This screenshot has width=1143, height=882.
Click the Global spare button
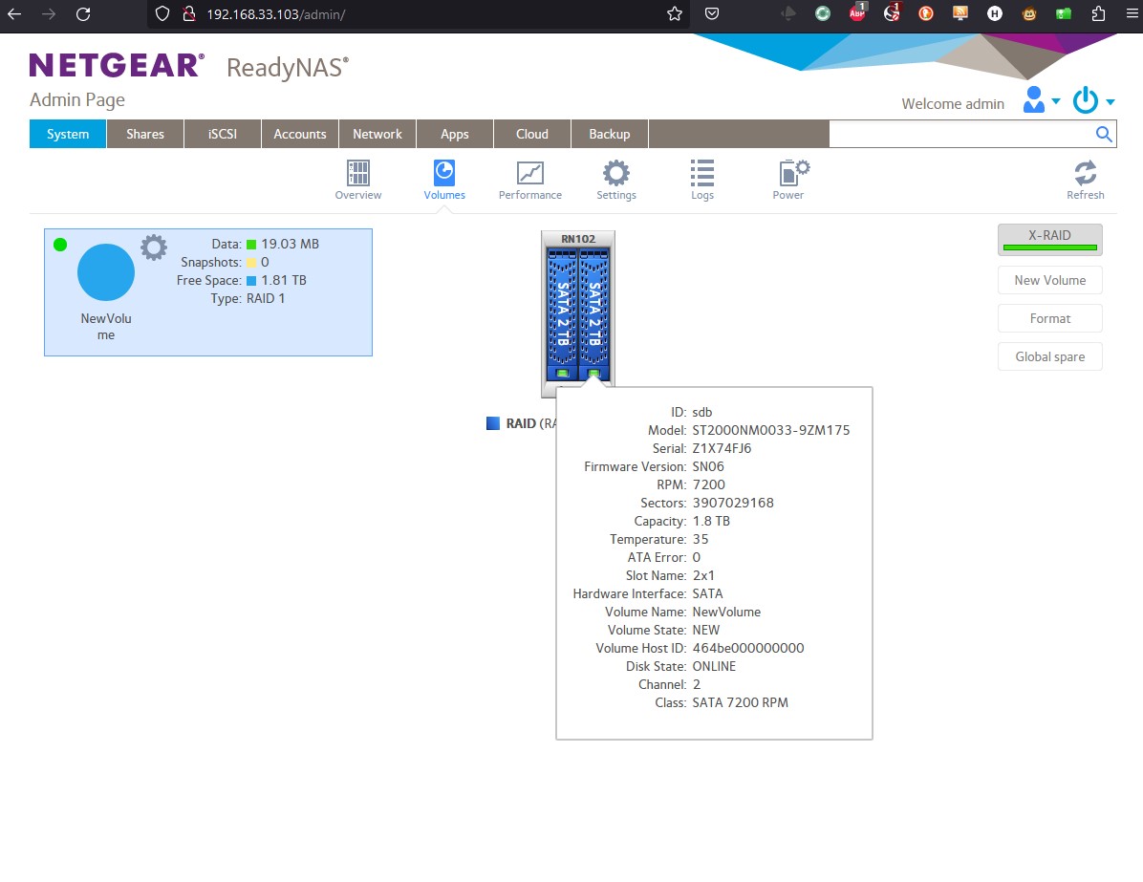tap(1049, 356)
